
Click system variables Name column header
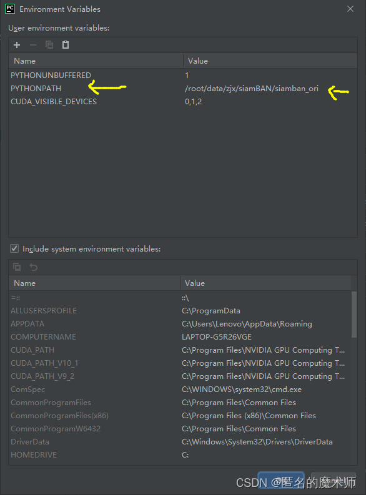click(x=94, y=283)
